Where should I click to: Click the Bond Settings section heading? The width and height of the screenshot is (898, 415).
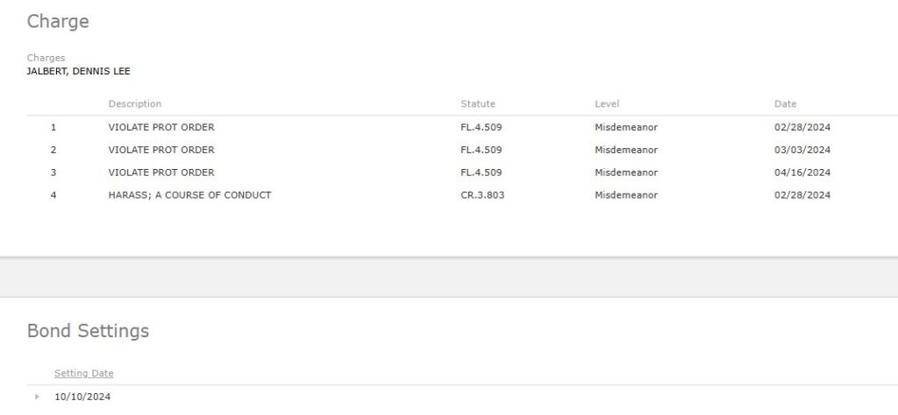[x=88, y=331]
